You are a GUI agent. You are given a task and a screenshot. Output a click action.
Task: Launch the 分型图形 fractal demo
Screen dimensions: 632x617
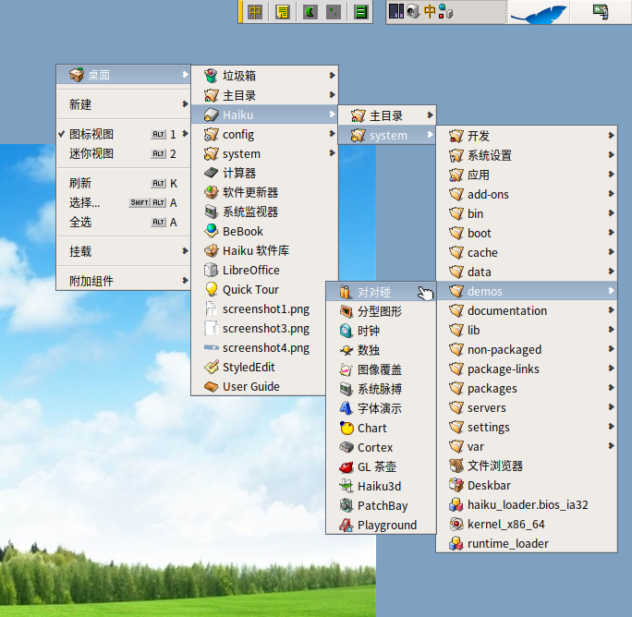381,311
